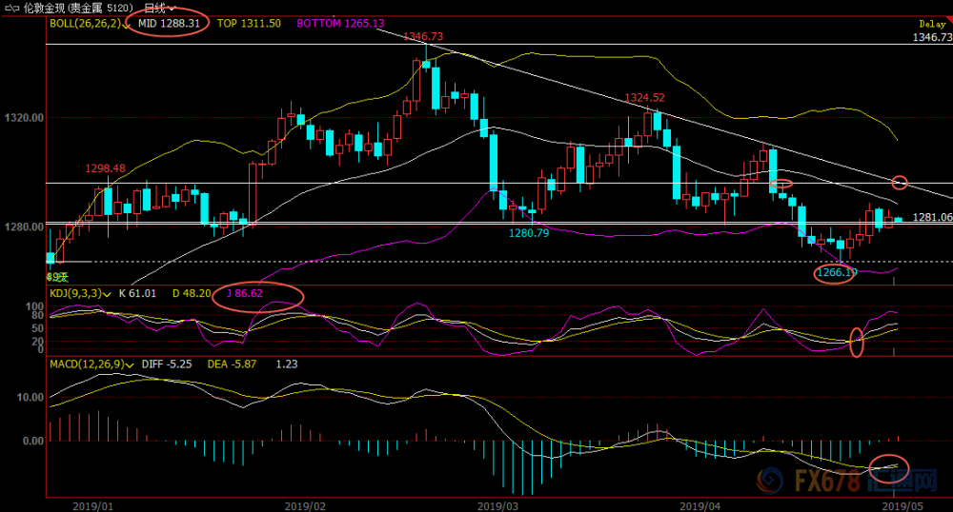This screenshot has width=953, height=512.
Task: Click the FX678 汇通网 watermark logo
Action: (848, 481)
